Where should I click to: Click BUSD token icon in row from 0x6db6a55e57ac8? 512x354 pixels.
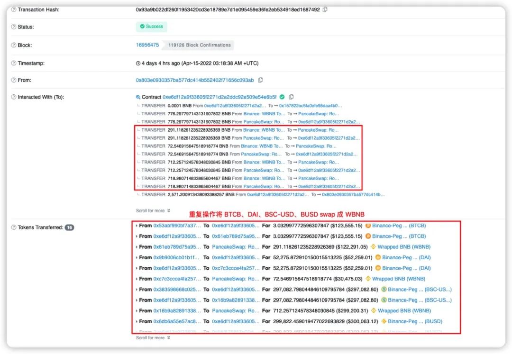(x=384, y=321)
